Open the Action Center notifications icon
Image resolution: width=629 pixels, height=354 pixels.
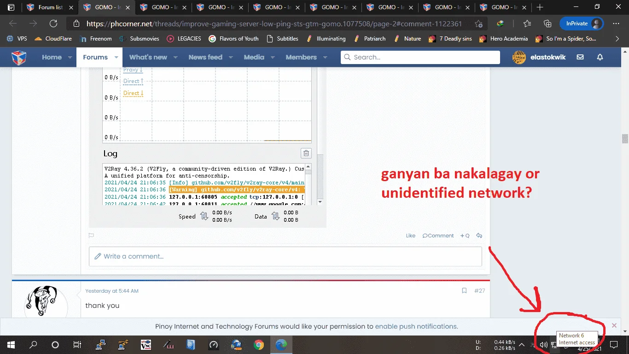click(x=613, y=344)
